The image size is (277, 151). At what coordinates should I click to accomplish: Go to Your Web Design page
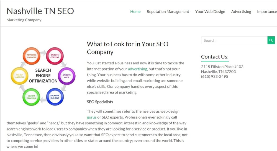pyautogui.click(x=210, y=12)
